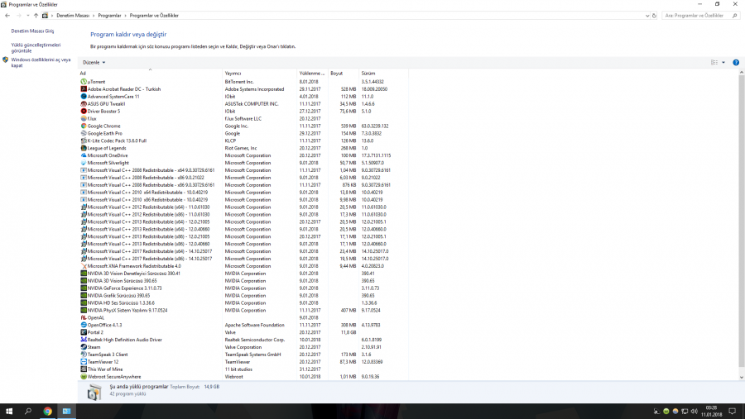This screenshot has width=745, height=419.
Task: Select NVIDIA Grafik Sürücüsü 390.65 row
Action: coord(243,296)
